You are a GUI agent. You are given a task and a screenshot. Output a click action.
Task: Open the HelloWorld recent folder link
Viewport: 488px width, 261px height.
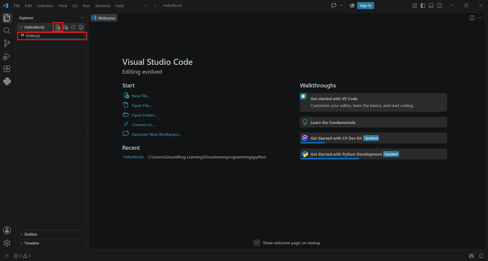133,157
